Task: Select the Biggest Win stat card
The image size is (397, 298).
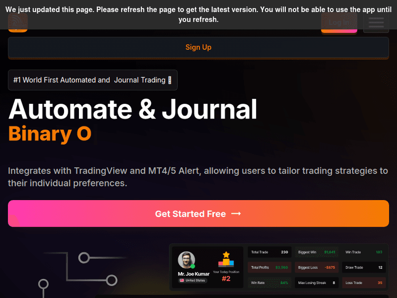Action: click(317, 252)
